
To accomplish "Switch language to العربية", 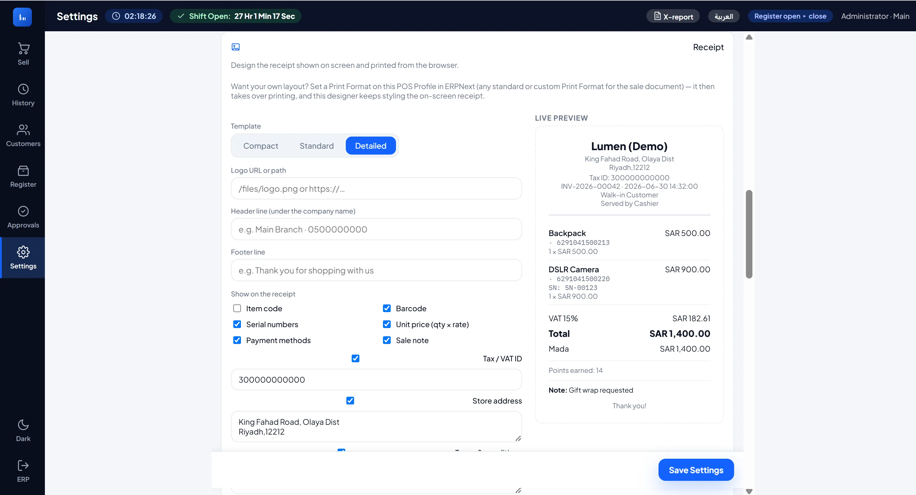I will coord(724,16).
